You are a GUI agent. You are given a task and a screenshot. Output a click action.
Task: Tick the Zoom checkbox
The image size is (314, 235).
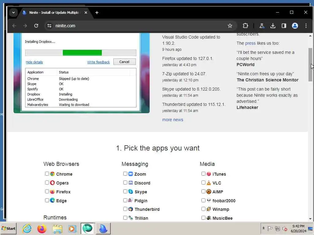[125, 174]
